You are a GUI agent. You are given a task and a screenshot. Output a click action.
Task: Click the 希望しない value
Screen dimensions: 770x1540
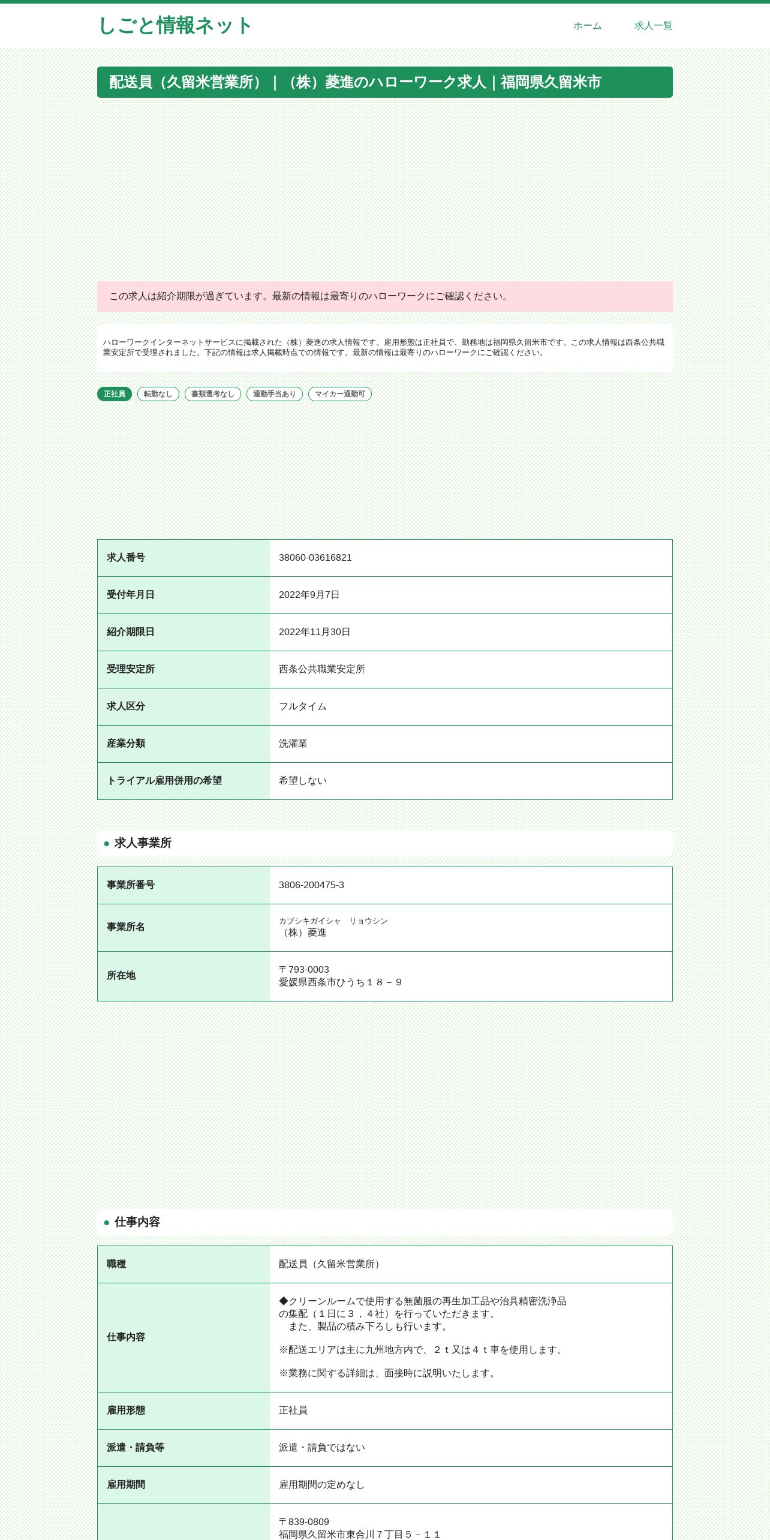click(x=303, y=781)
